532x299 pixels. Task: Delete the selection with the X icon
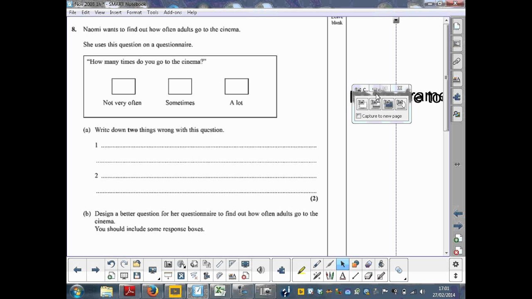click(181, 276)
